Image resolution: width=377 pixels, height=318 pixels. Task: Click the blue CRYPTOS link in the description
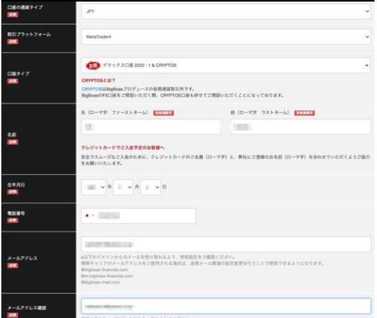tap(90, 88)
